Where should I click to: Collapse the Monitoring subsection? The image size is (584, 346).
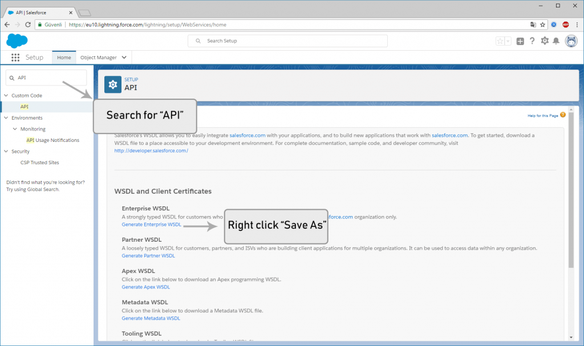tap(15, 129)
